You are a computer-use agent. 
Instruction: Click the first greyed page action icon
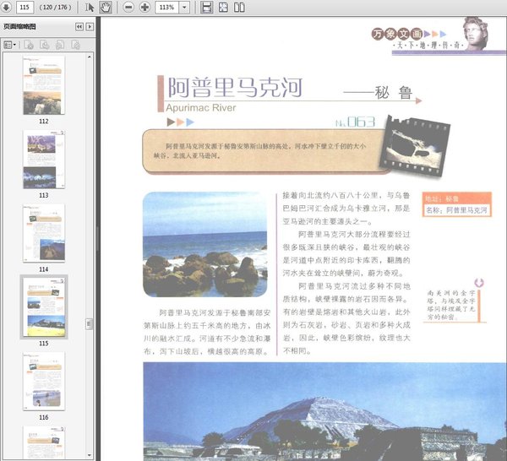pos(29,45)
